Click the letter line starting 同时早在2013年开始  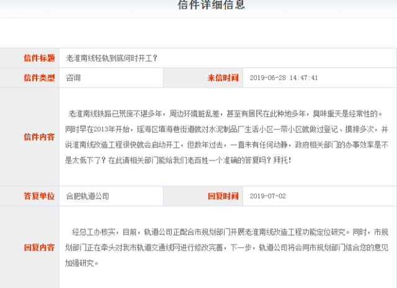tap(226, 129)
